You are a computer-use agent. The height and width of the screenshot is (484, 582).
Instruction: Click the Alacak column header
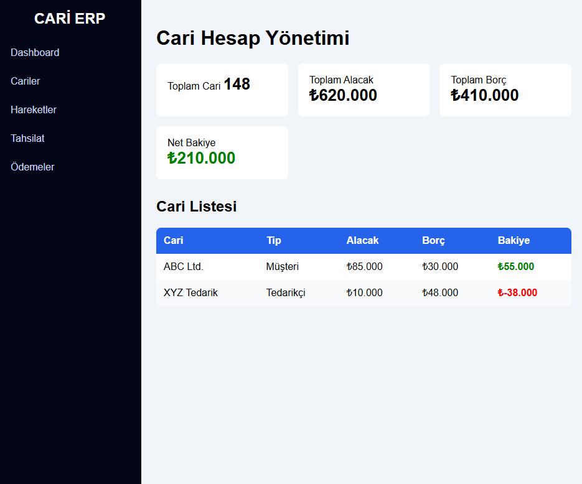click(x=362, y=241)
